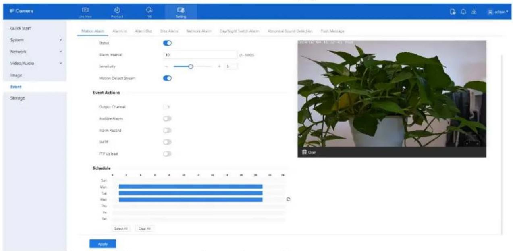Open the Push Message tab
Viewport: 513px width, 251px height.
pos(332,31)
